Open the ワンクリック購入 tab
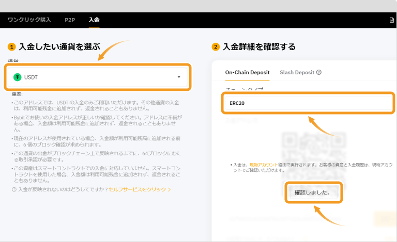 29,20
